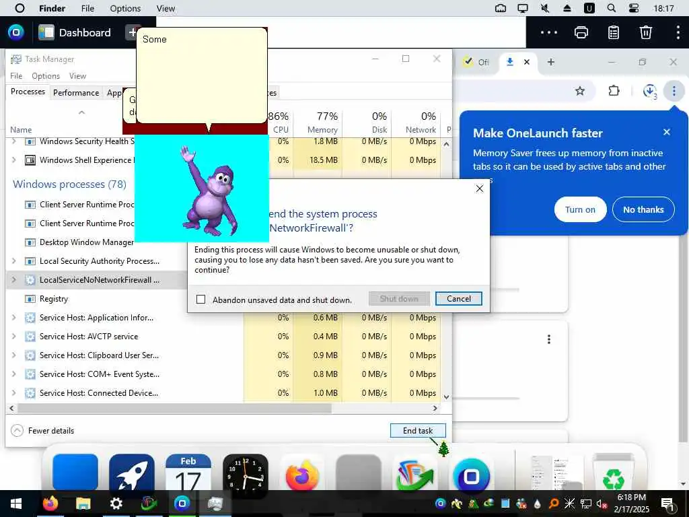Image resolution: width=689 pixels, height=517 pixels.
Task: Open the downloads icon in browser toolbar
Action: (x=649, y=91)
